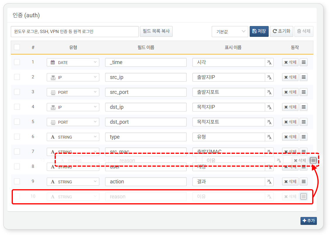Delete the src_ip field row
The image size is (330, 236).
coord(290,77)
